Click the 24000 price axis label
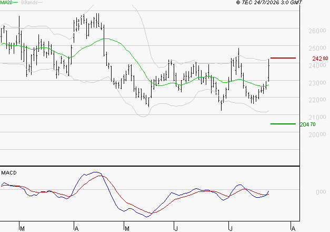The height and width of the screenshot is (232, 330). click(x=317, y=66)
